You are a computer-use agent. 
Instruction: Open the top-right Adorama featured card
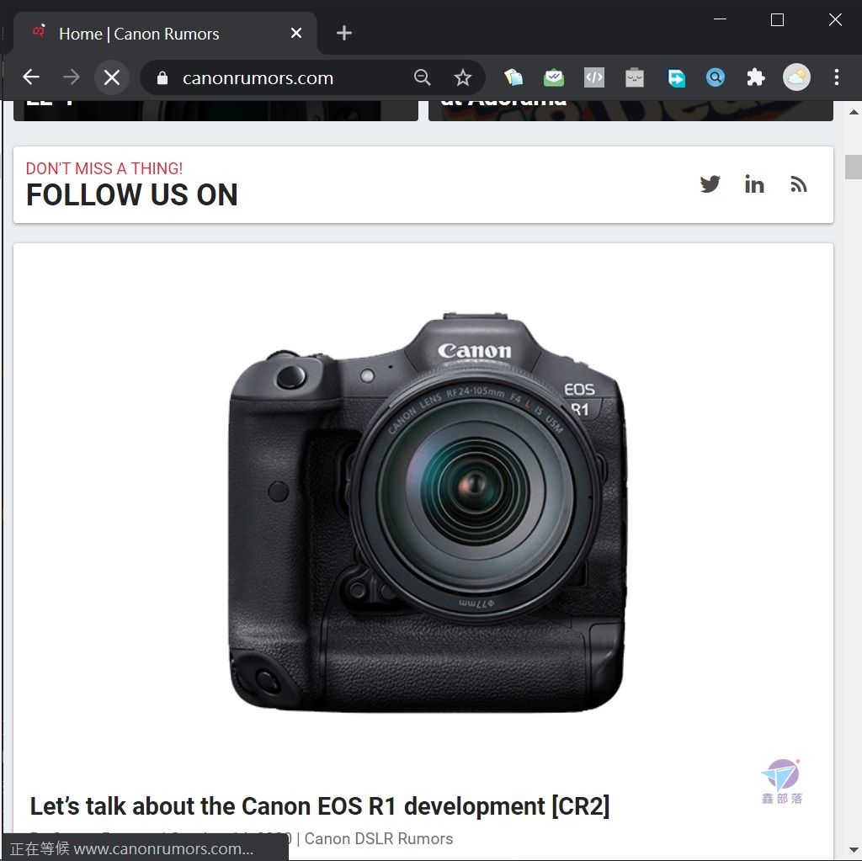631,110
